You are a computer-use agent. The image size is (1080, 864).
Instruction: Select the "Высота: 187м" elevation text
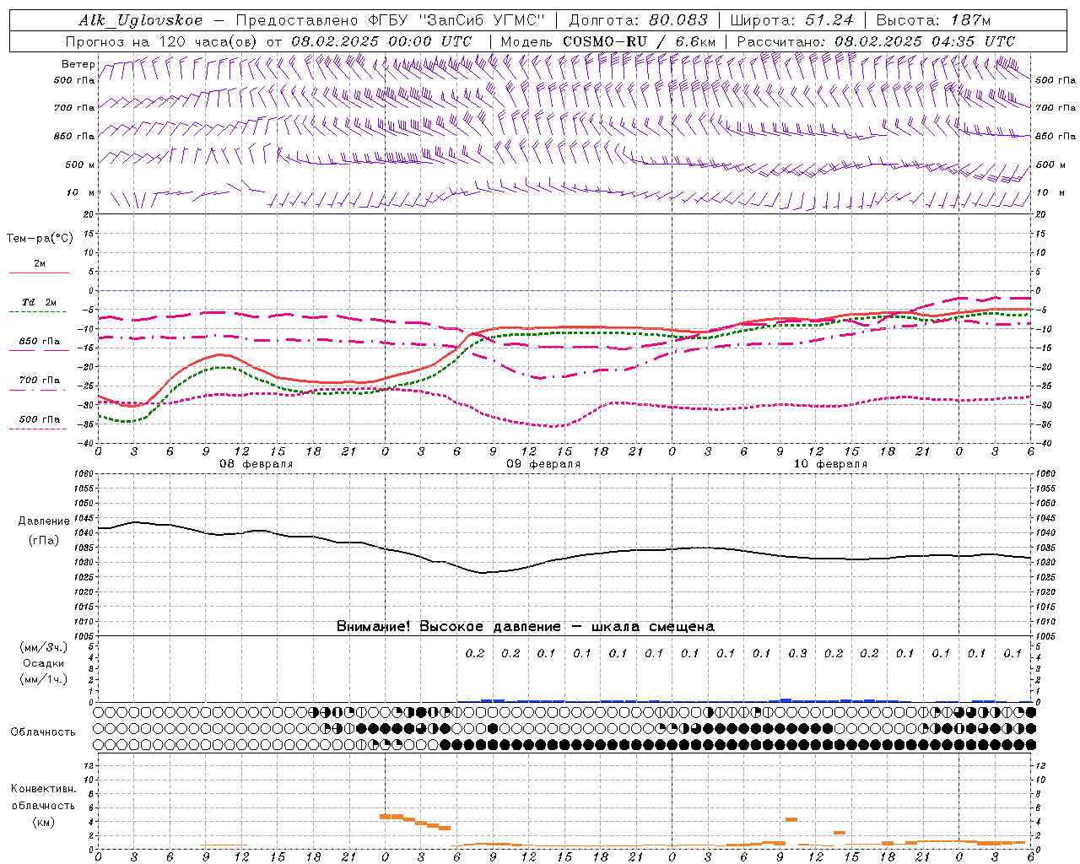click(x=933, y=20)
